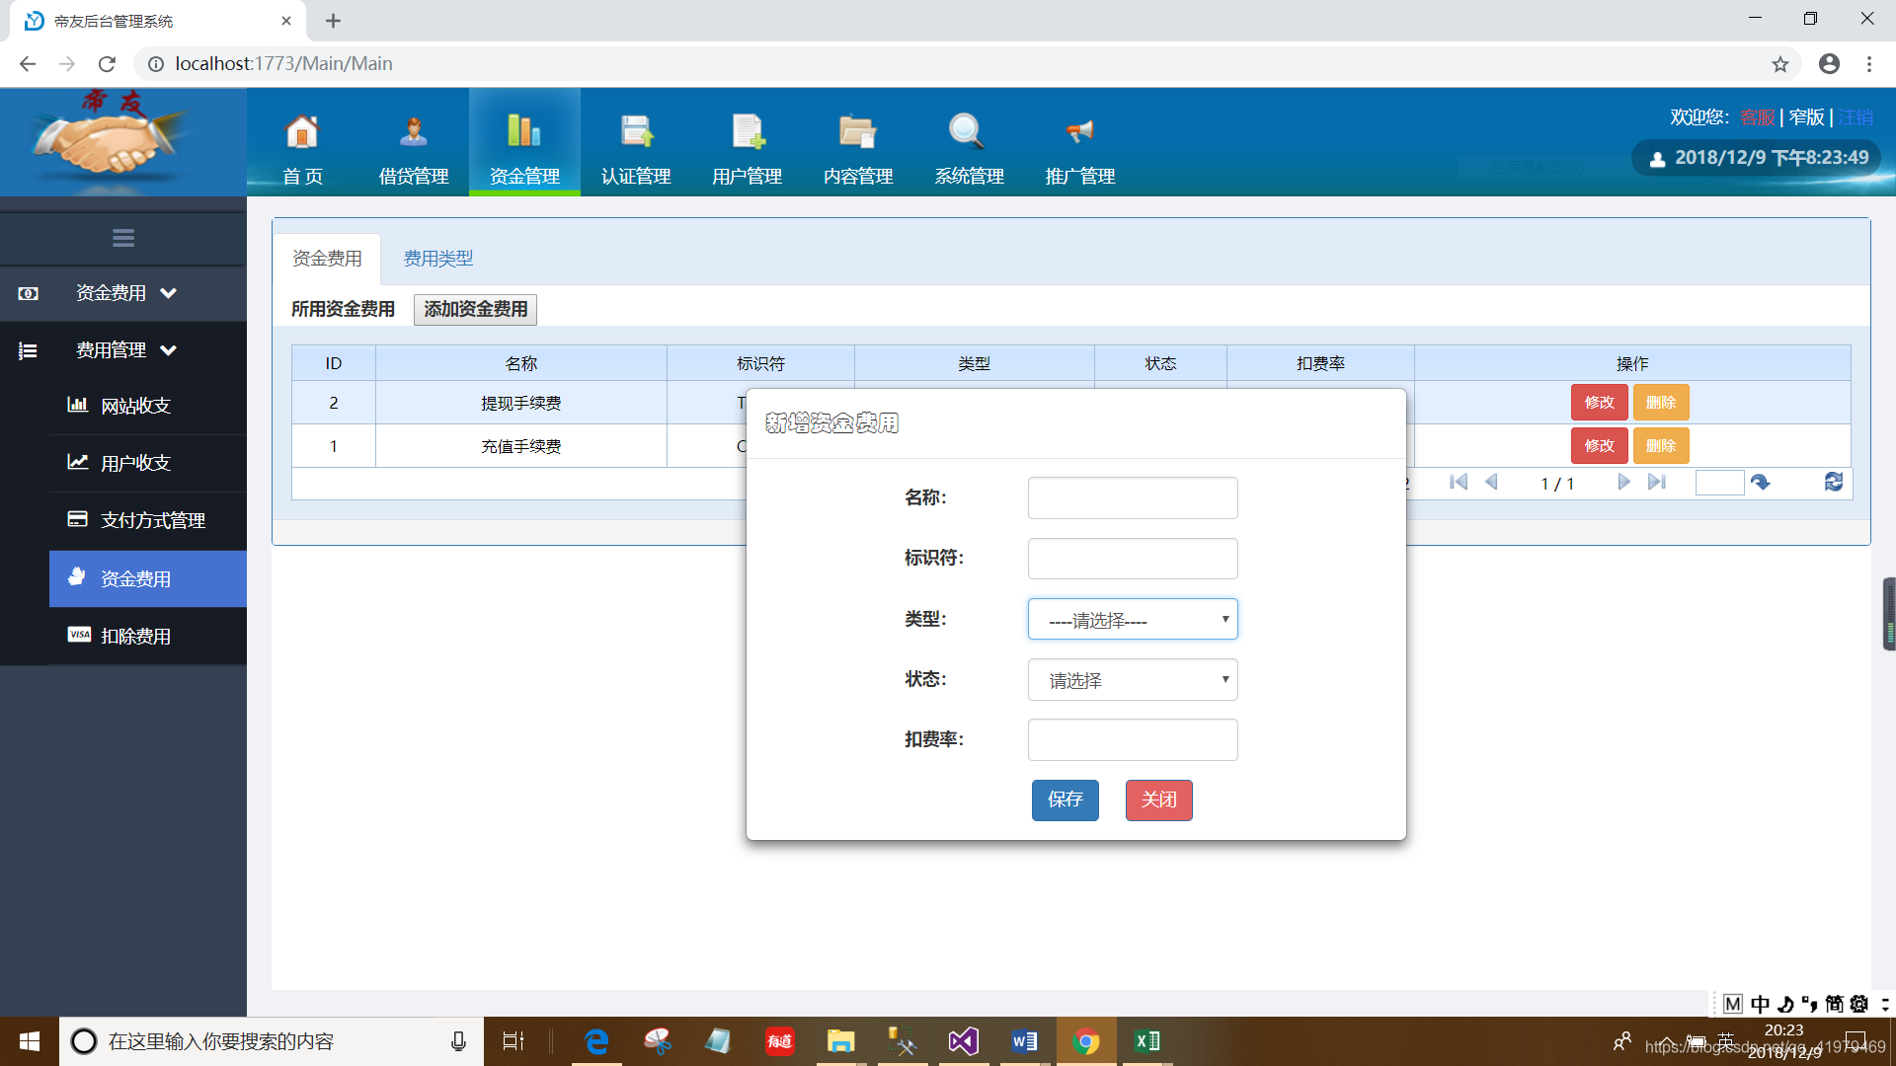Screen dimensions: 1896x1066
Task: Collapse the 费用管理 sidebar section
Action: [123, 350]
